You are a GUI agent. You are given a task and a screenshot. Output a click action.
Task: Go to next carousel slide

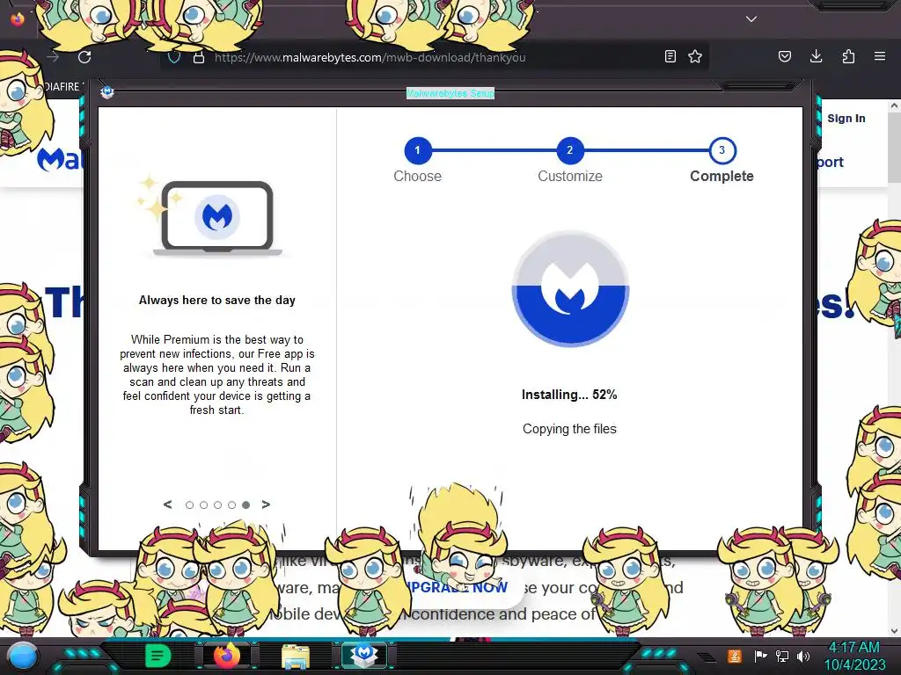[266, 504]
